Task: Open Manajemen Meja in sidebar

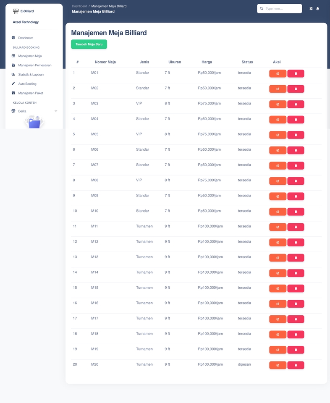Action: tap(30, 56)
